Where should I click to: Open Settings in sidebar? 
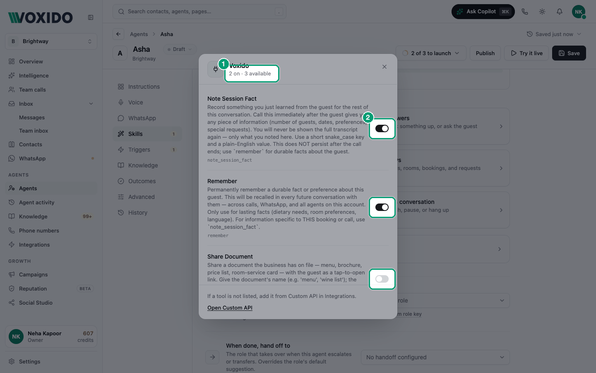tap(51, 361)
